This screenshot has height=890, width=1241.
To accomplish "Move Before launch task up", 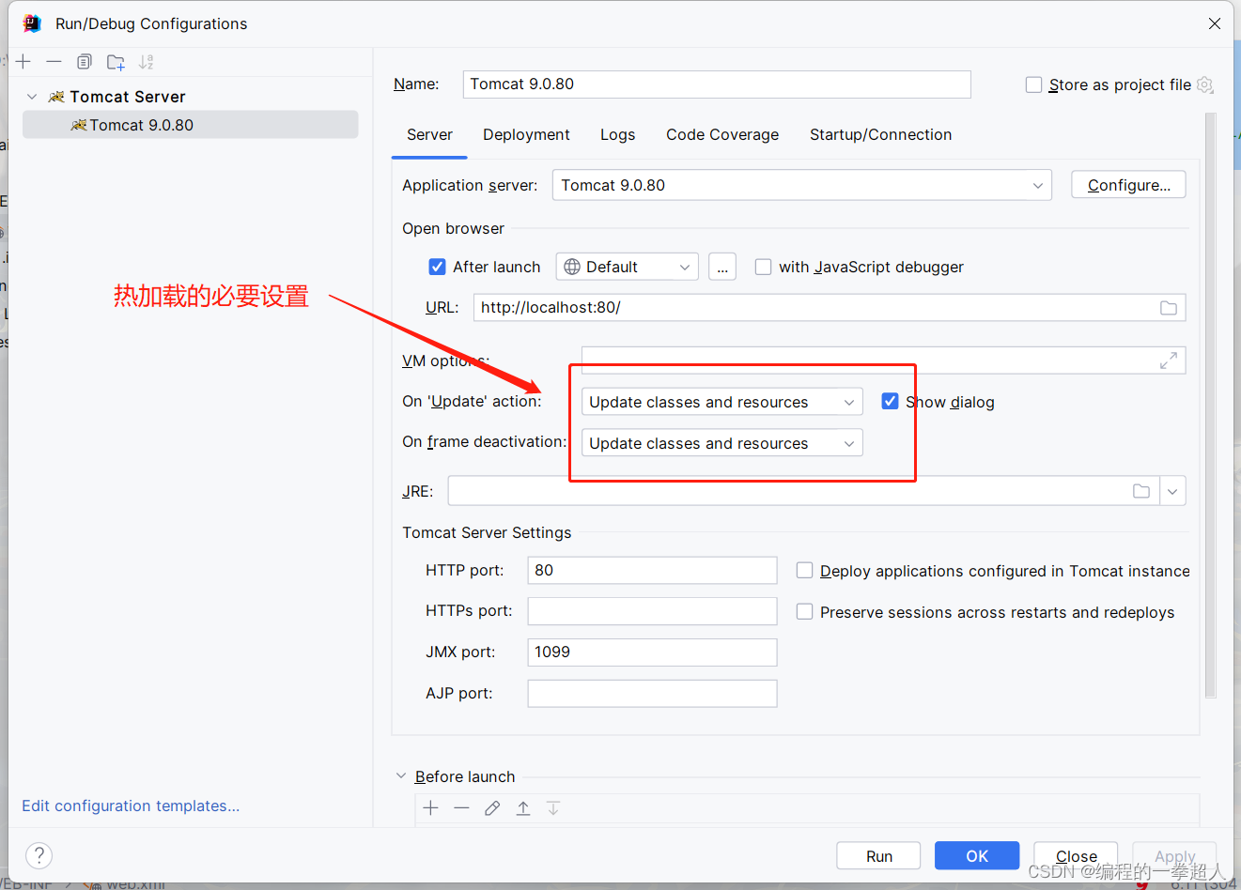I will [x=523, y=808].
